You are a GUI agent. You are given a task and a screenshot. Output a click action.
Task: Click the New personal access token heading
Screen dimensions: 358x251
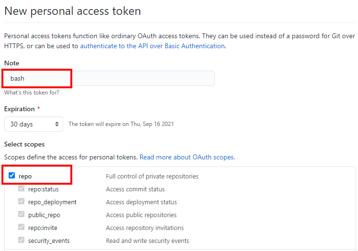[73, 11]
